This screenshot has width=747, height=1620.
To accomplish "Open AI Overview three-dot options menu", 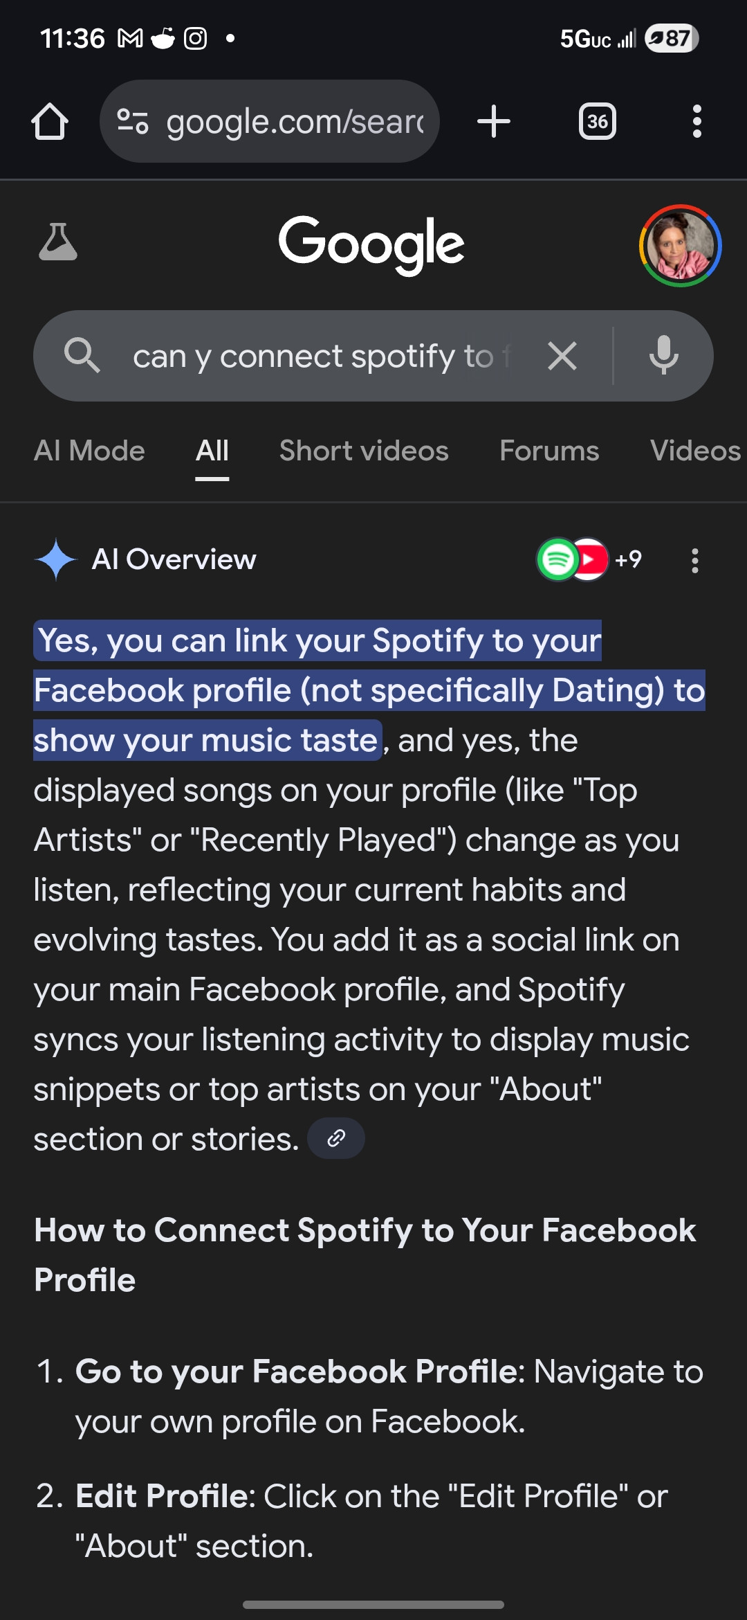I will (695, 560).
